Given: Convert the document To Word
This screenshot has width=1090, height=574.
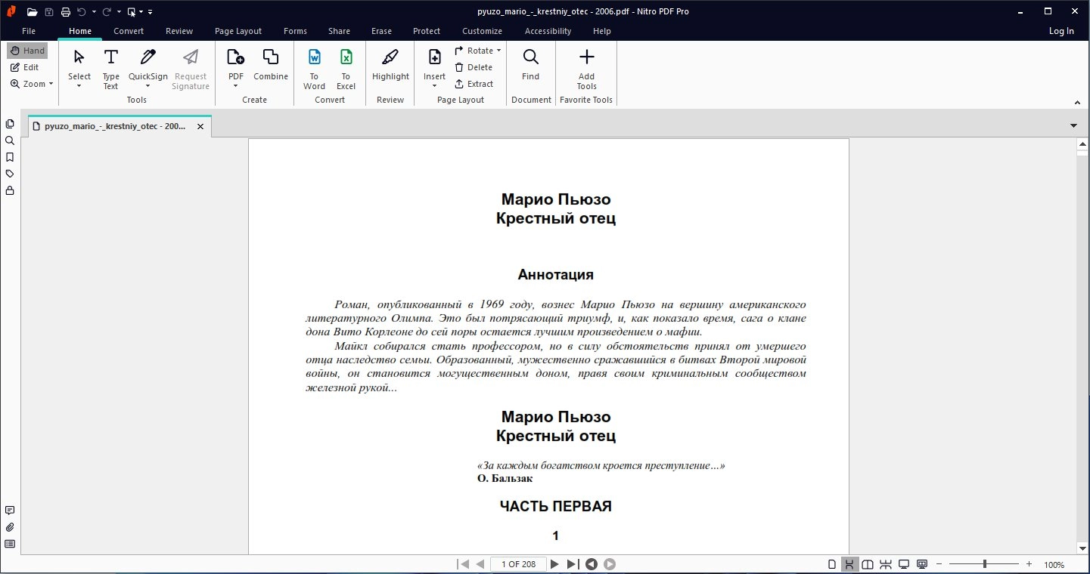Looking at the screenshot, I should [x=315, y=68].
